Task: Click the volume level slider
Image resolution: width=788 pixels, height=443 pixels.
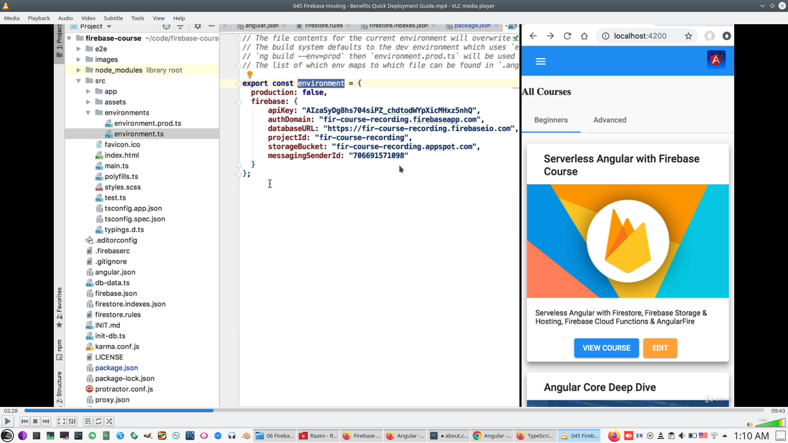Action: 771,423
